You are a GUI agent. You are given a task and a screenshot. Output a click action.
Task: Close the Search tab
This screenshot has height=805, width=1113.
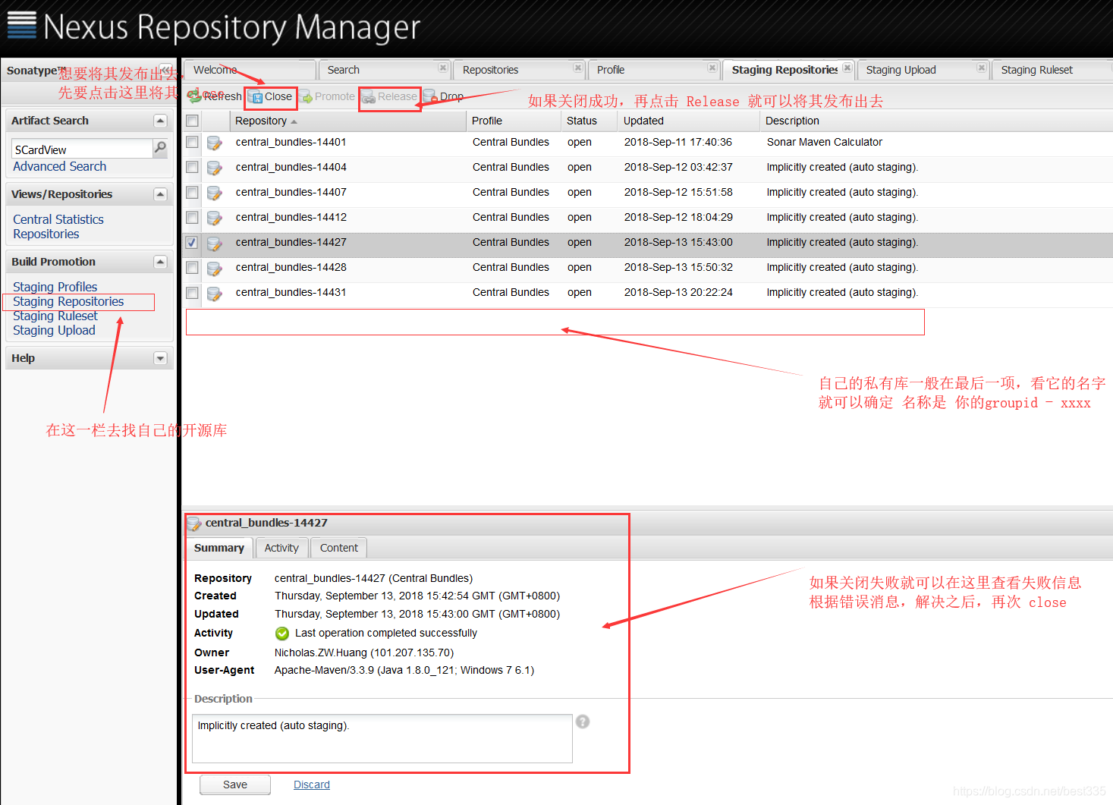coord(443,68)
